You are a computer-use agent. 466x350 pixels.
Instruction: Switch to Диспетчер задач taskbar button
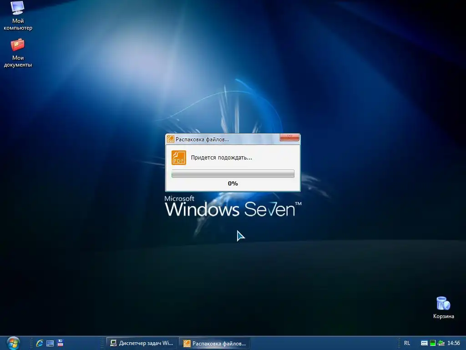coord(142,343)
